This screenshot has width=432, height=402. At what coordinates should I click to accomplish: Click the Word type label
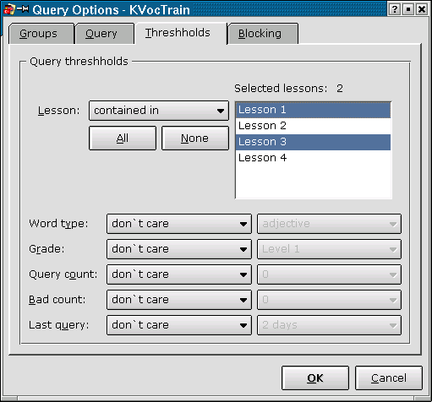pyautogui.click(x=58, y=224)
